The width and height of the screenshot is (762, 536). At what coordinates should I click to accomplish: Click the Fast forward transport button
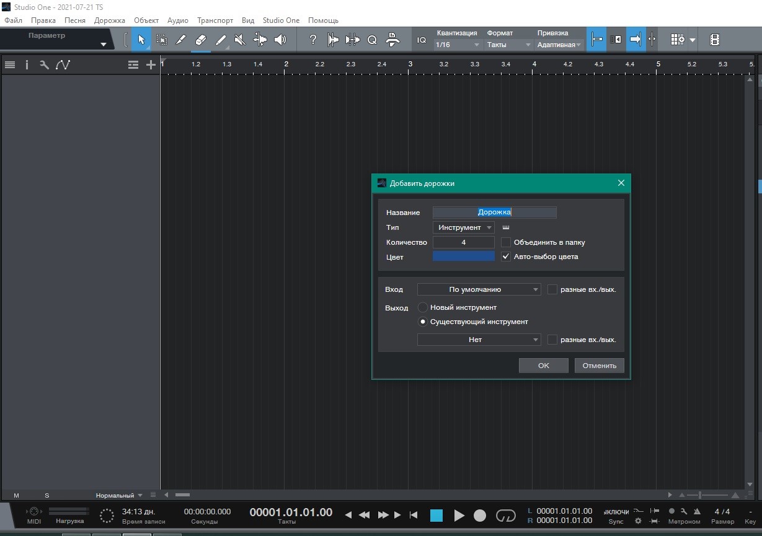(383, 515)
